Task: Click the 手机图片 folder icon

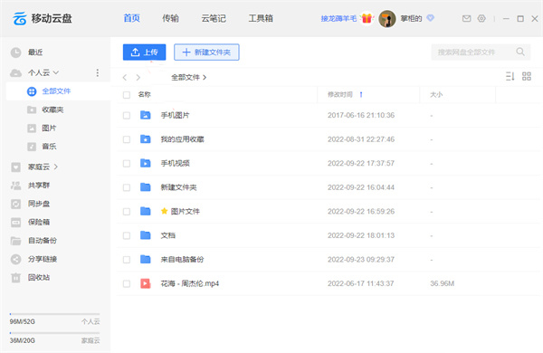Action: coord(146,115)
